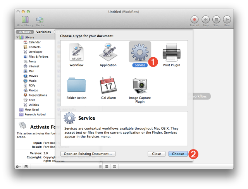248x189 pixels.
Task: Select Internet in the library list
Action: coord(34,66)
